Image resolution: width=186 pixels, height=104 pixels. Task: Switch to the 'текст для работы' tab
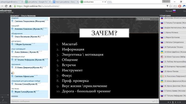tap(65, 2)
